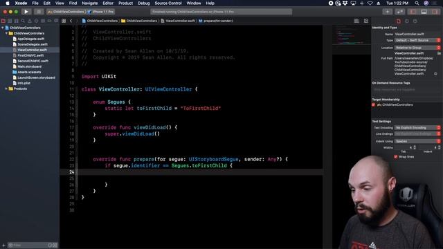The image size is (443, 249).
Task: Show the Test navigator
Action: coord(36,21)
